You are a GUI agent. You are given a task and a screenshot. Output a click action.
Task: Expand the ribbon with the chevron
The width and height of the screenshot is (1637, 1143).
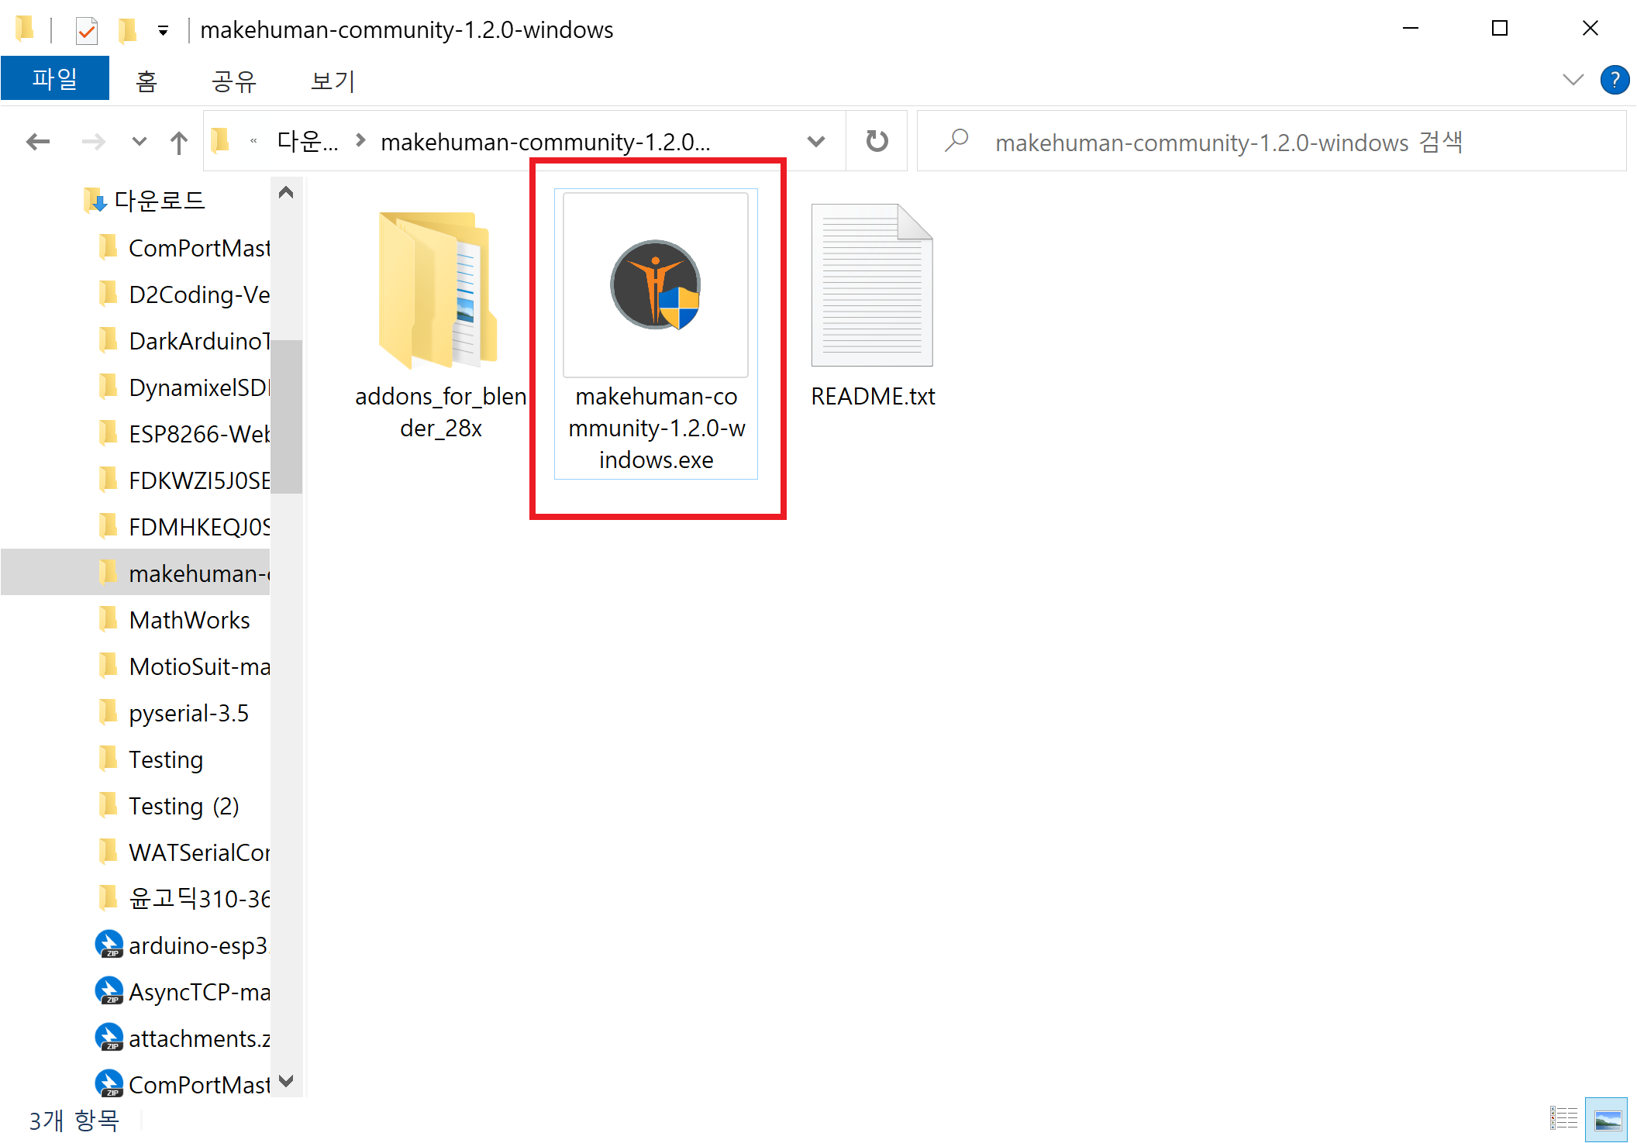pos(1573,80)
